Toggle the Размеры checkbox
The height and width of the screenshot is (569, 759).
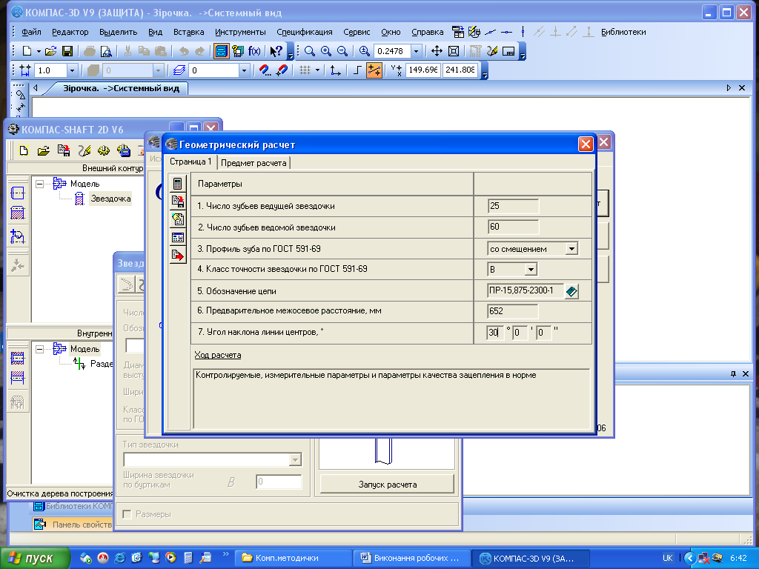pyautogui.click(x=127, y=514)
